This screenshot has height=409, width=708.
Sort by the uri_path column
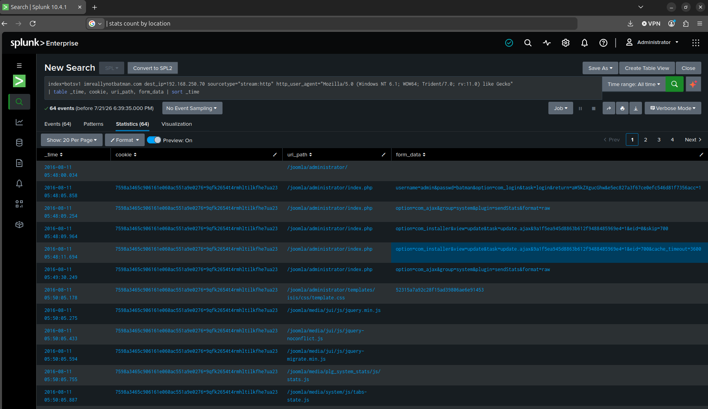[300, 155]
